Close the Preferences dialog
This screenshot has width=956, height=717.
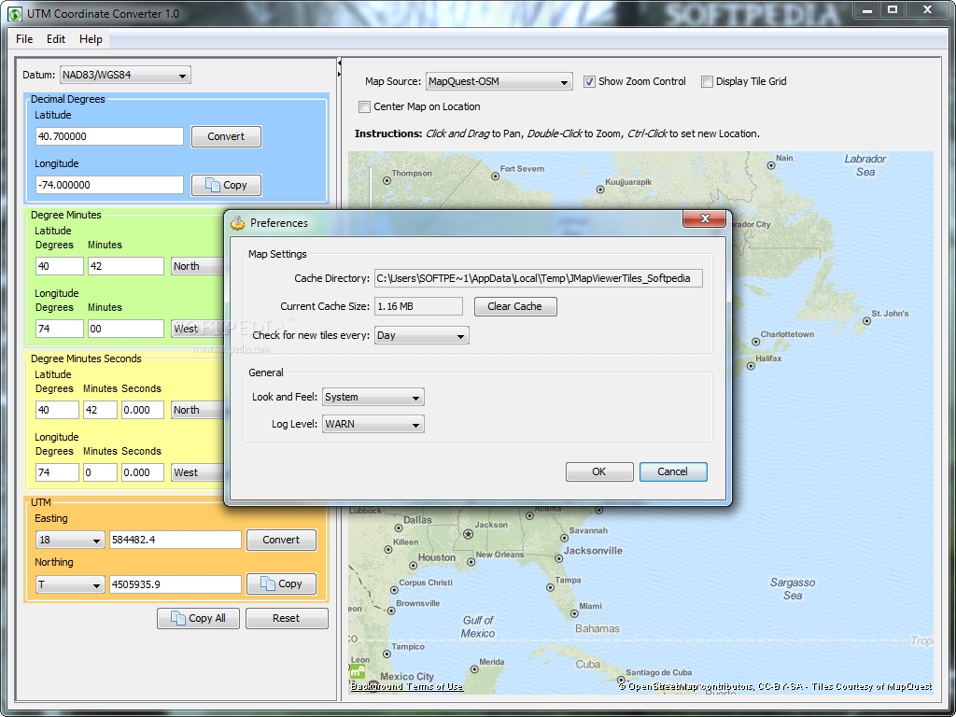705,218
